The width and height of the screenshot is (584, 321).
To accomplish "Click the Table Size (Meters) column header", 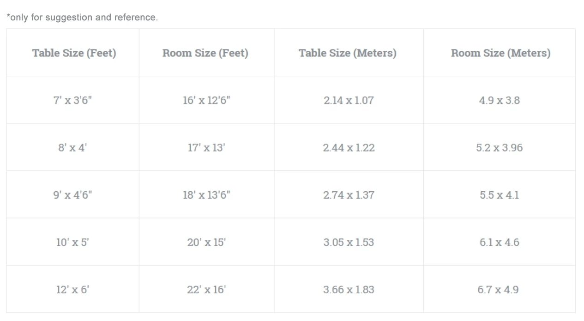I will point(348,53).
